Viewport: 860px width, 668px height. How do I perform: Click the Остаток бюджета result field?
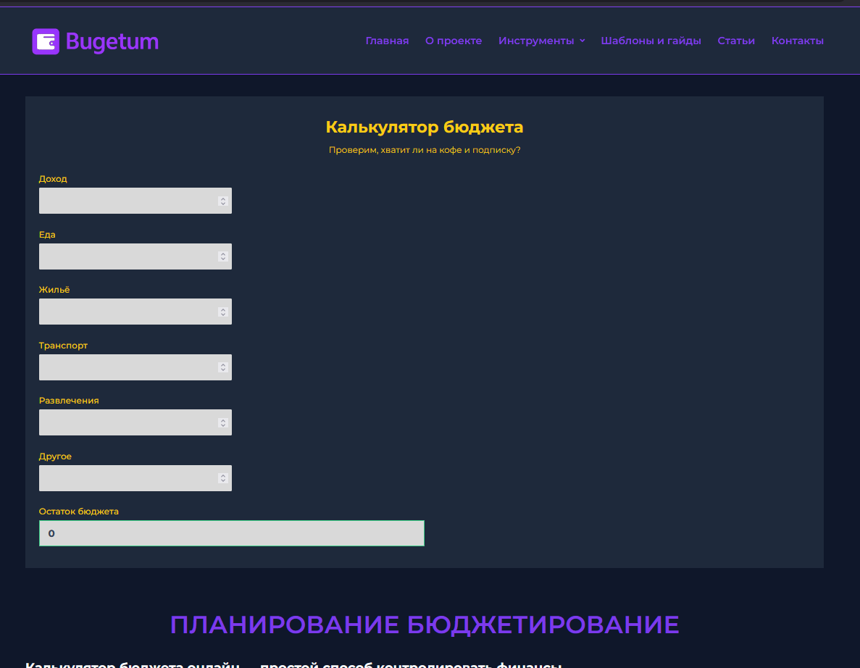coord(232,533)
